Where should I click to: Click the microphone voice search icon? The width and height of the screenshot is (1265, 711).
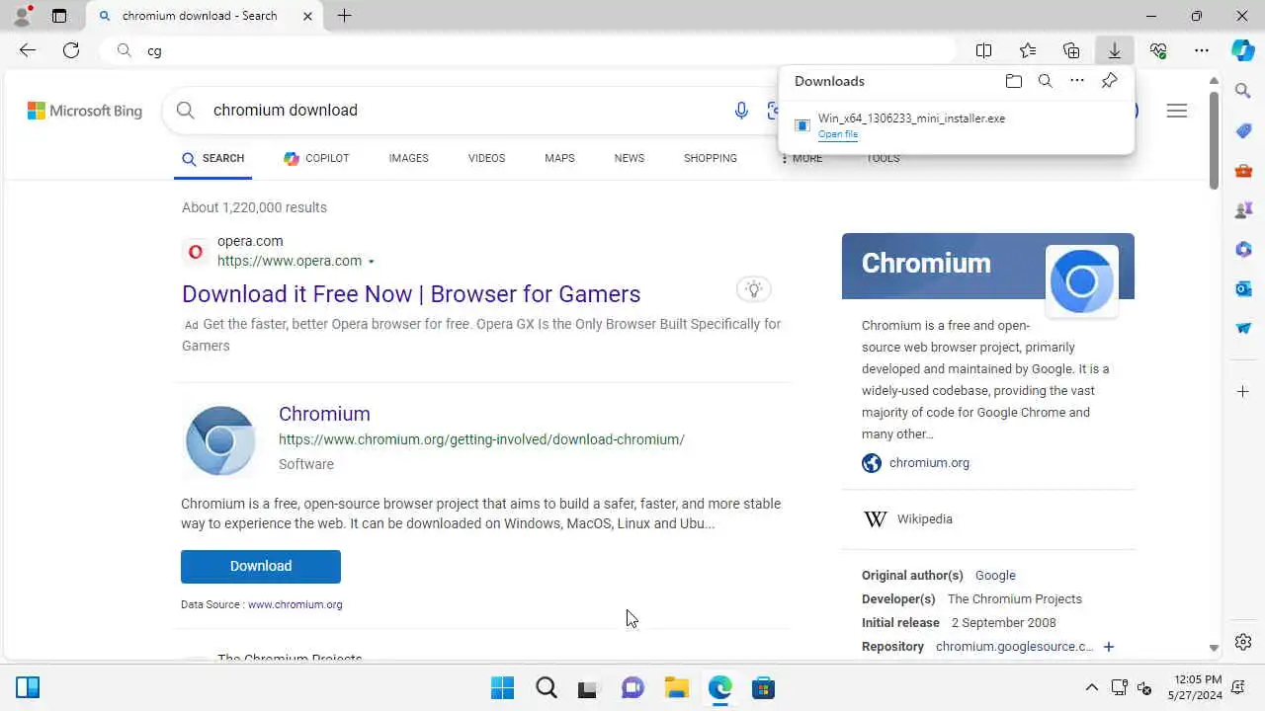[x=741, y=111]
